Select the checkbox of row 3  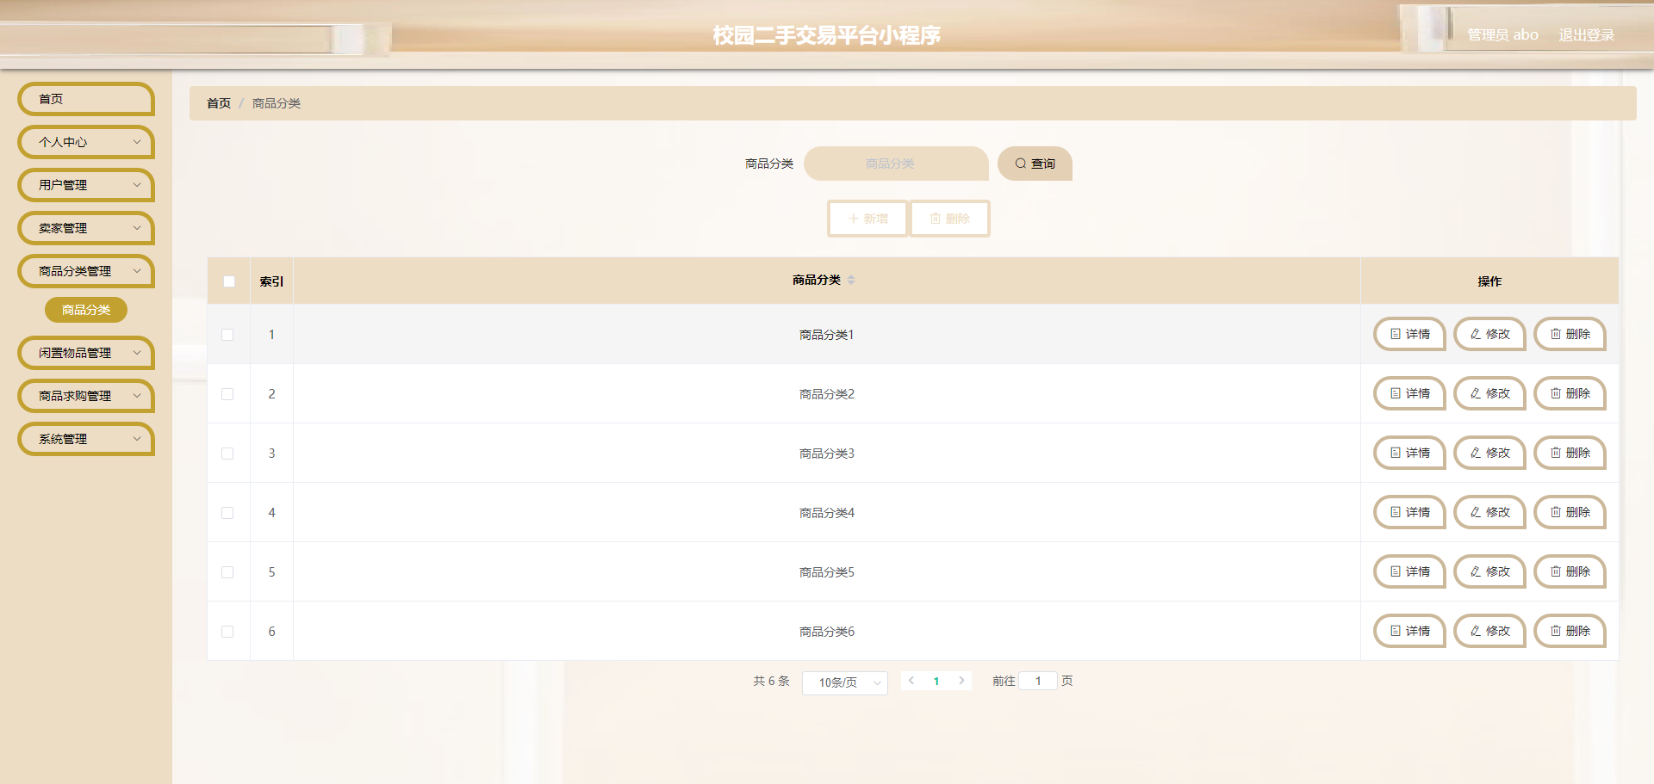tap(227, 454)
